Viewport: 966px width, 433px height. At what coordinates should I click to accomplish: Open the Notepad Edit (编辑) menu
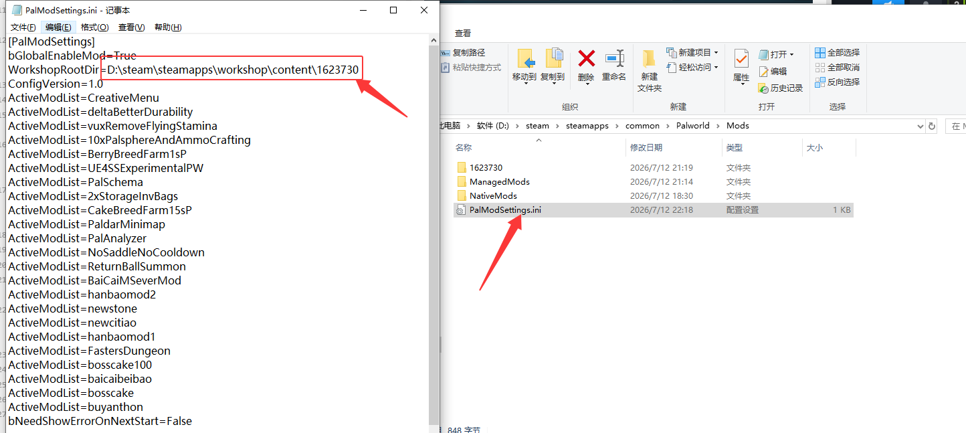point(58,27)
